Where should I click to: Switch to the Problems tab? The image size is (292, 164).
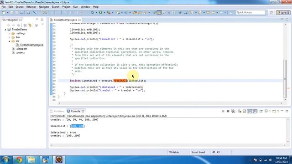pos(57,111)
